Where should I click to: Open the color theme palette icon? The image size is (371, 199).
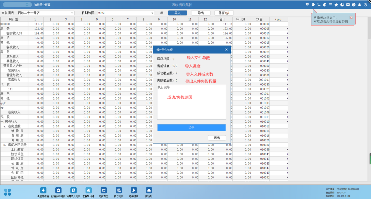(325, 5)
